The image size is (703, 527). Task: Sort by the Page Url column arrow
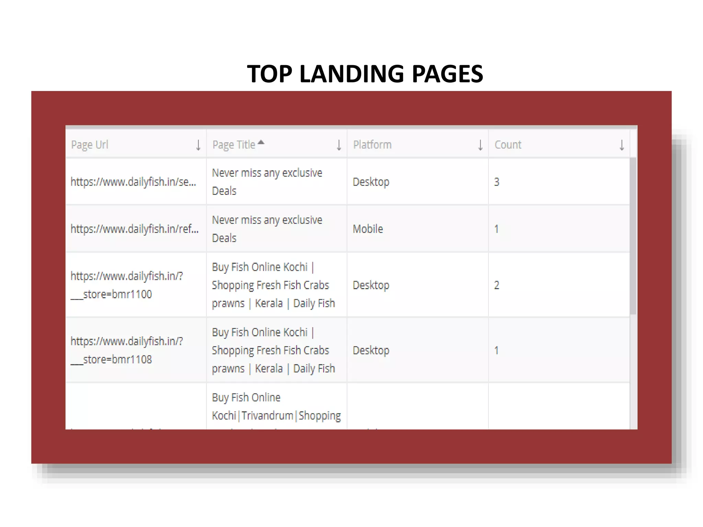(x=198, y=145)
